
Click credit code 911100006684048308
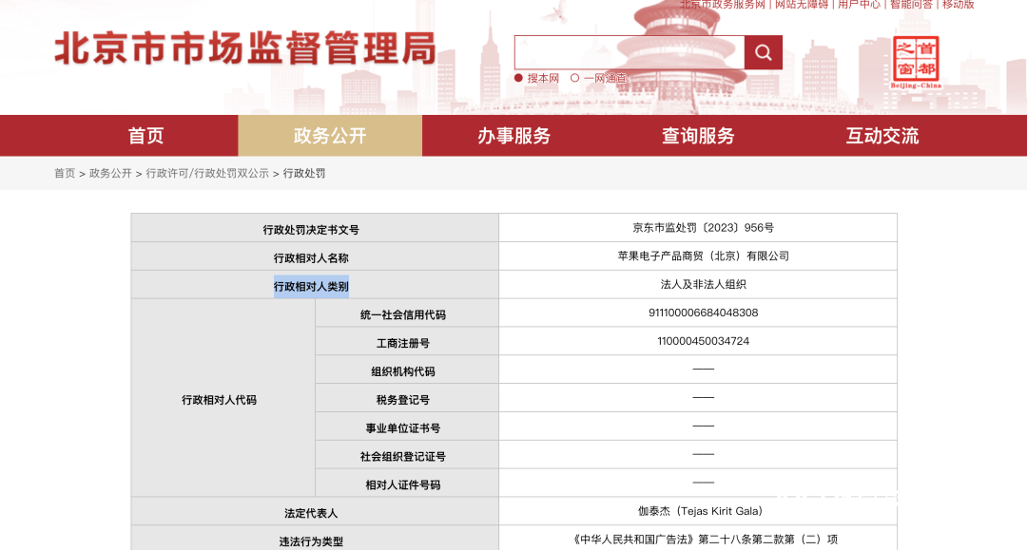(703, 313)
